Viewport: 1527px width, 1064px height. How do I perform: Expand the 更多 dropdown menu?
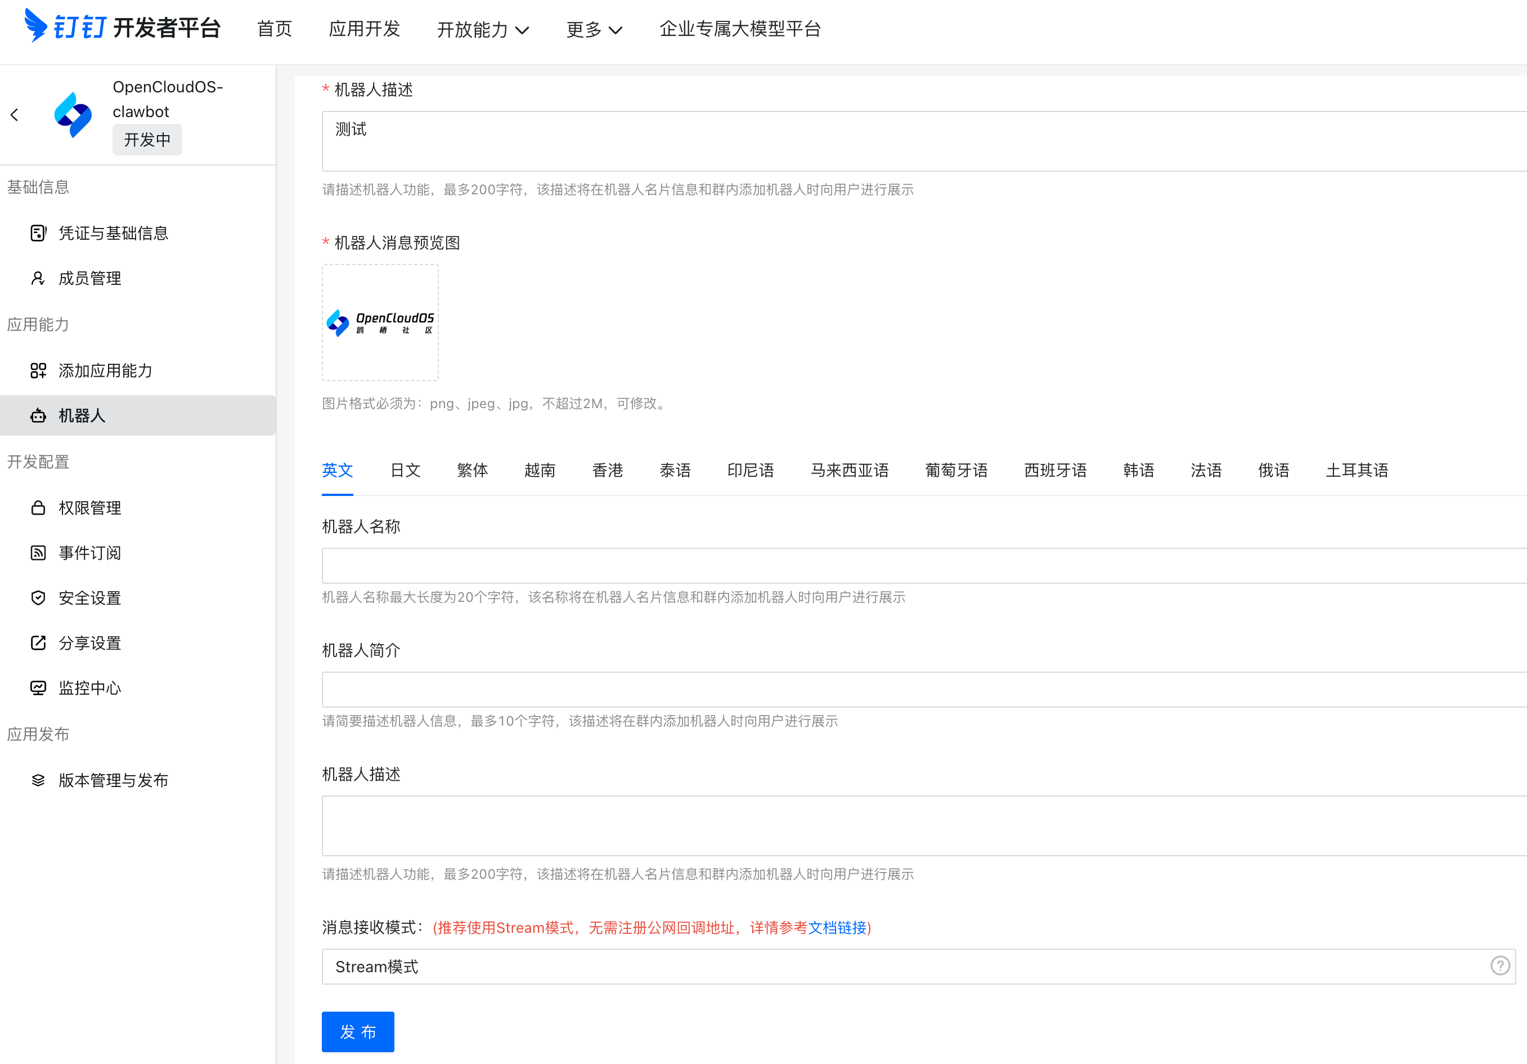[593, 29]
